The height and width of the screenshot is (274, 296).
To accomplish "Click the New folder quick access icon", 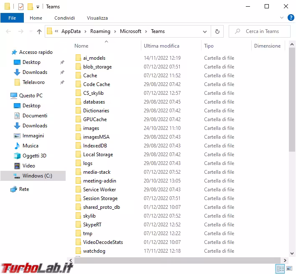I will coord(30,7).
